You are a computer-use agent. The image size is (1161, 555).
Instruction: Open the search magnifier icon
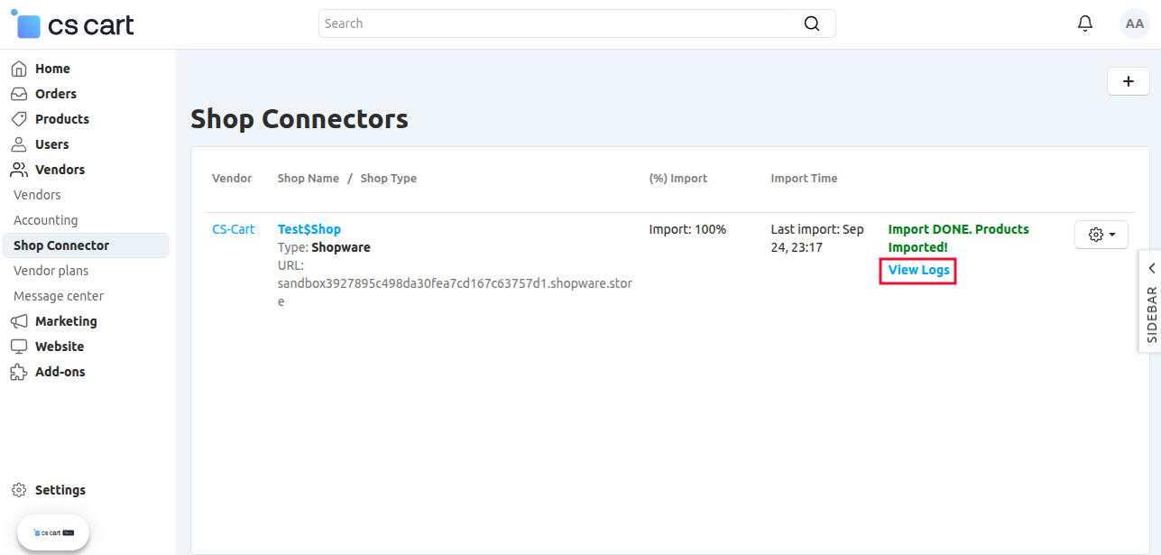tap(811, 23)
